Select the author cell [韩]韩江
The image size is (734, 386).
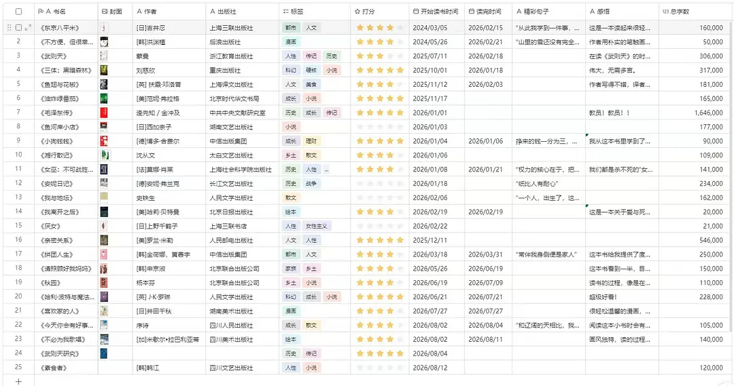pyautogui.click(x=169, y=368)
